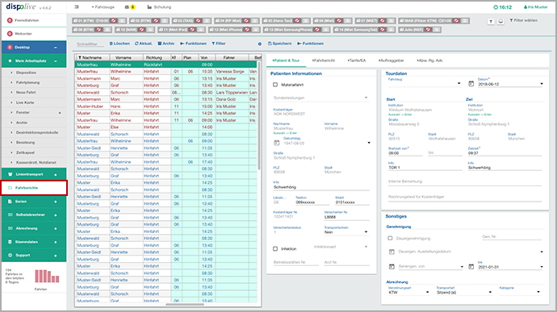557x312 pixels.
Task: Click the Support icon in sidebar
Action: [10, 256]
